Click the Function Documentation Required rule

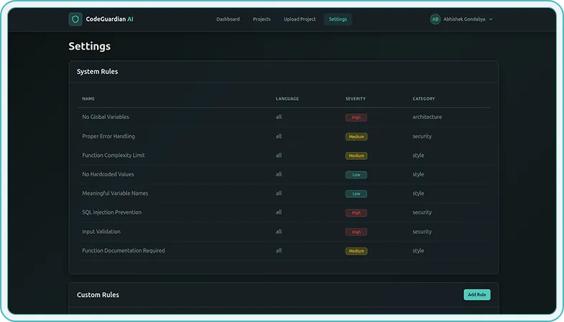[x=124, y=250]
